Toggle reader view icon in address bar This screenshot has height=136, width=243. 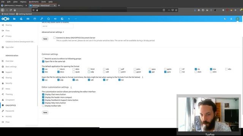point(164,10)
